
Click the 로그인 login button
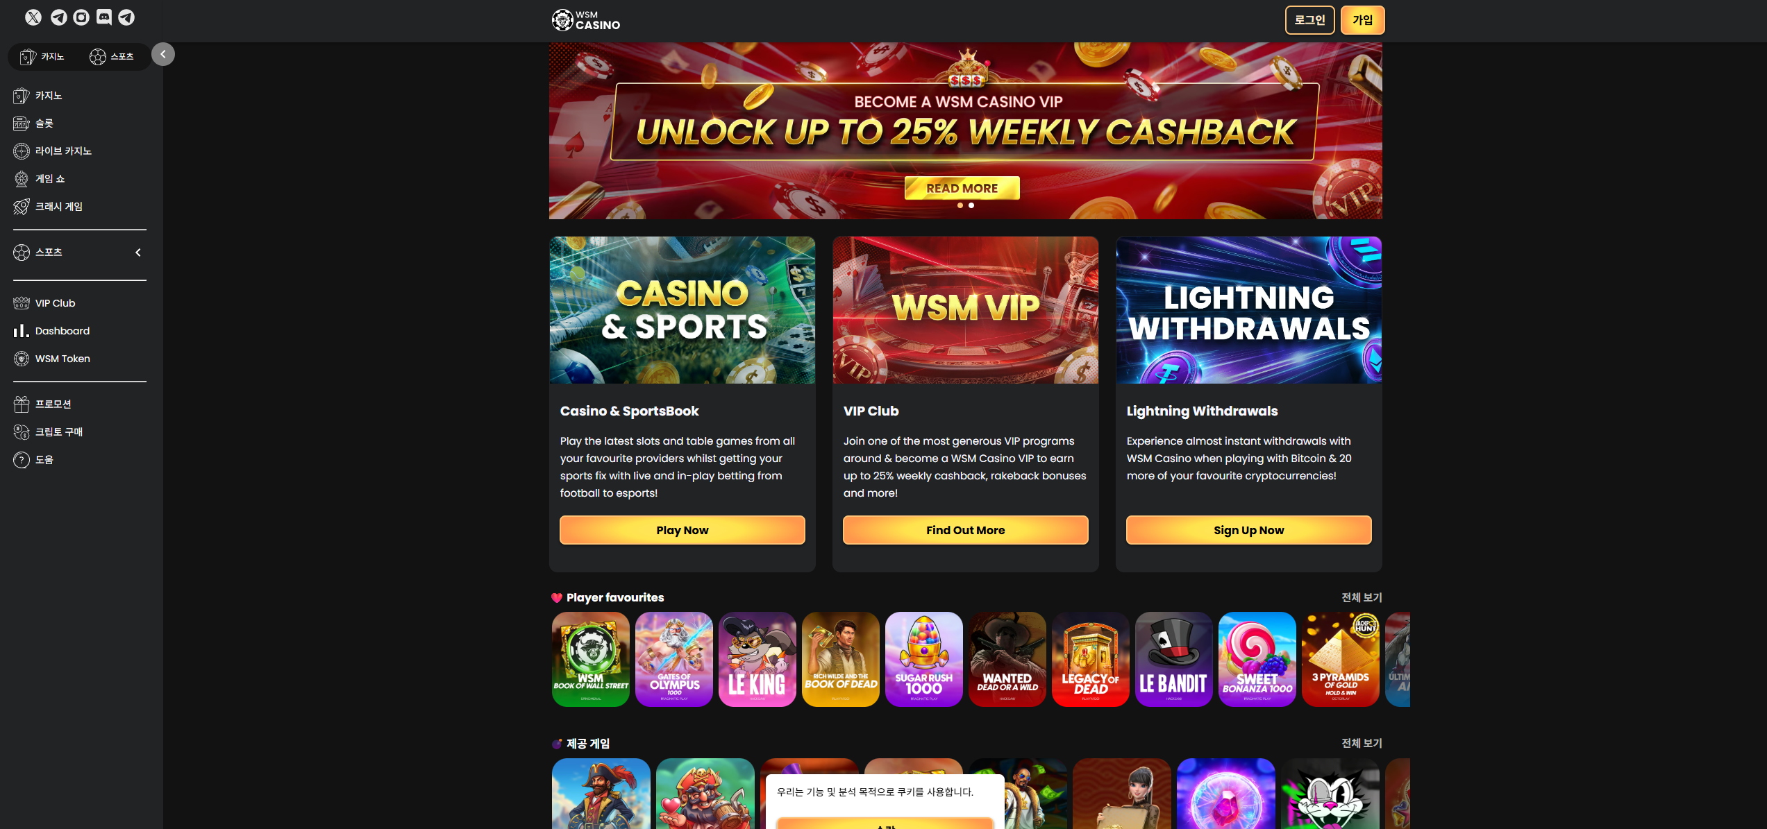tap(1309, 20)
